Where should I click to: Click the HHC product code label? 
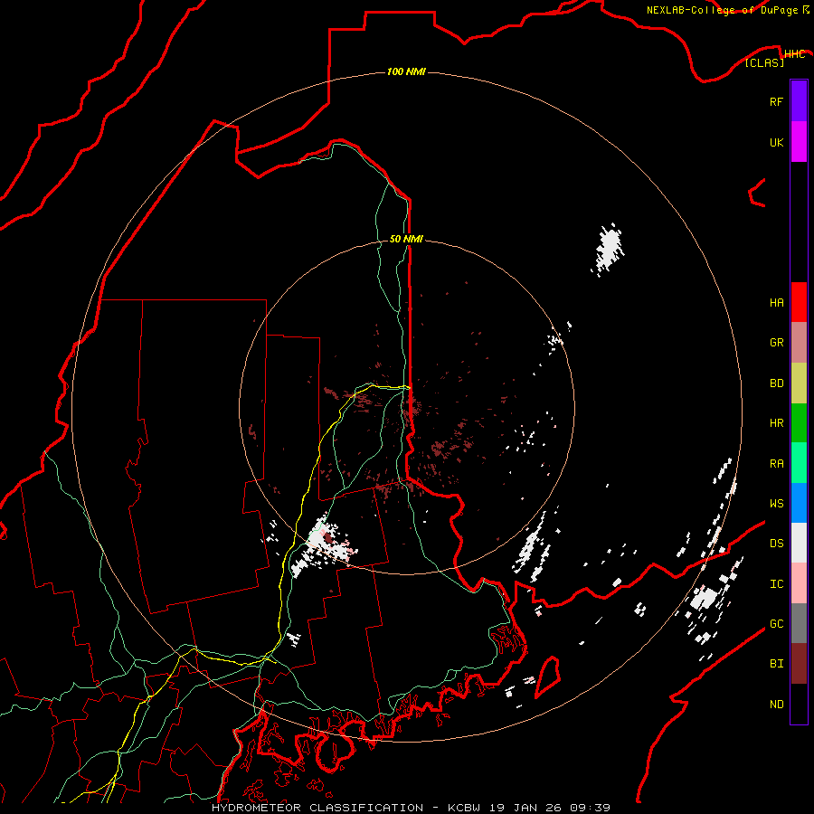point(794,54)
